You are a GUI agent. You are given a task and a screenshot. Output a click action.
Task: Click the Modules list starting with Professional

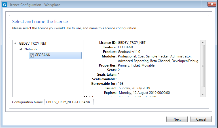[158, 59]
